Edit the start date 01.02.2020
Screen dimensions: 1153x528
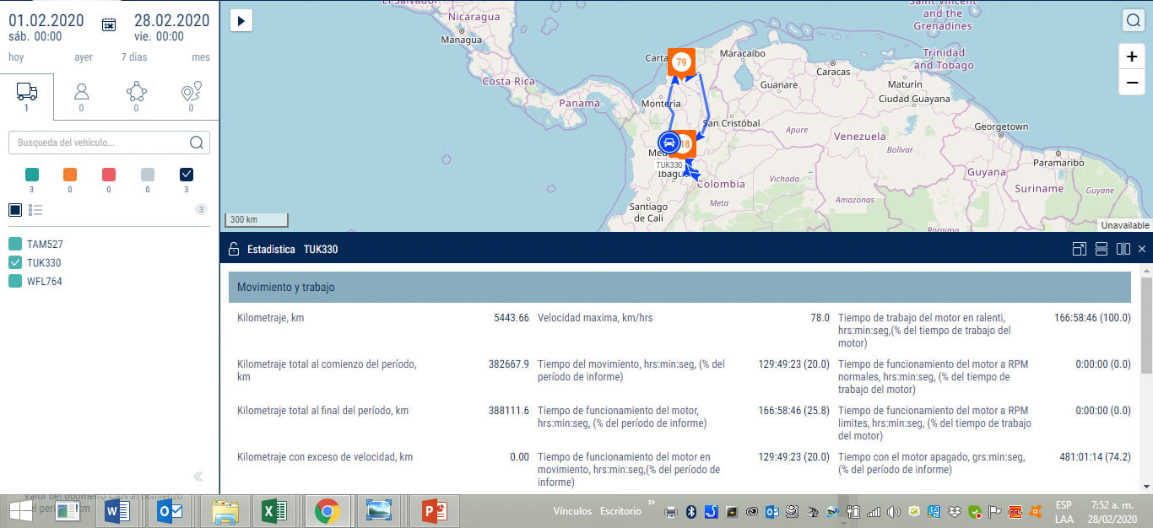tap(46, 20)
